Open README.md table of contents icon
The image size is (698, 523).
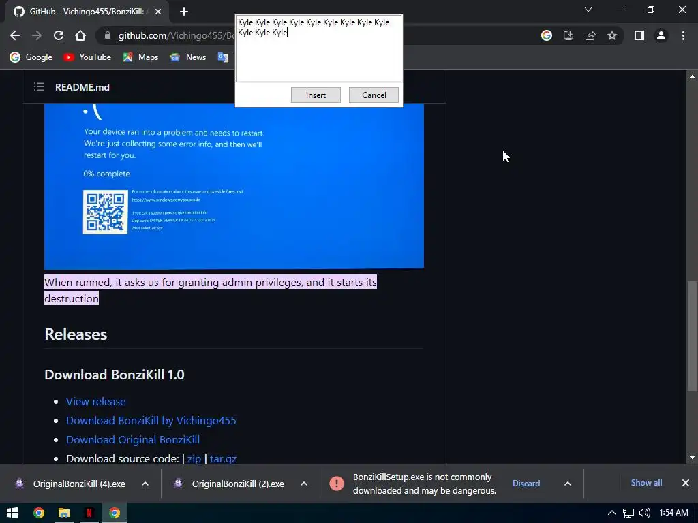39,86
